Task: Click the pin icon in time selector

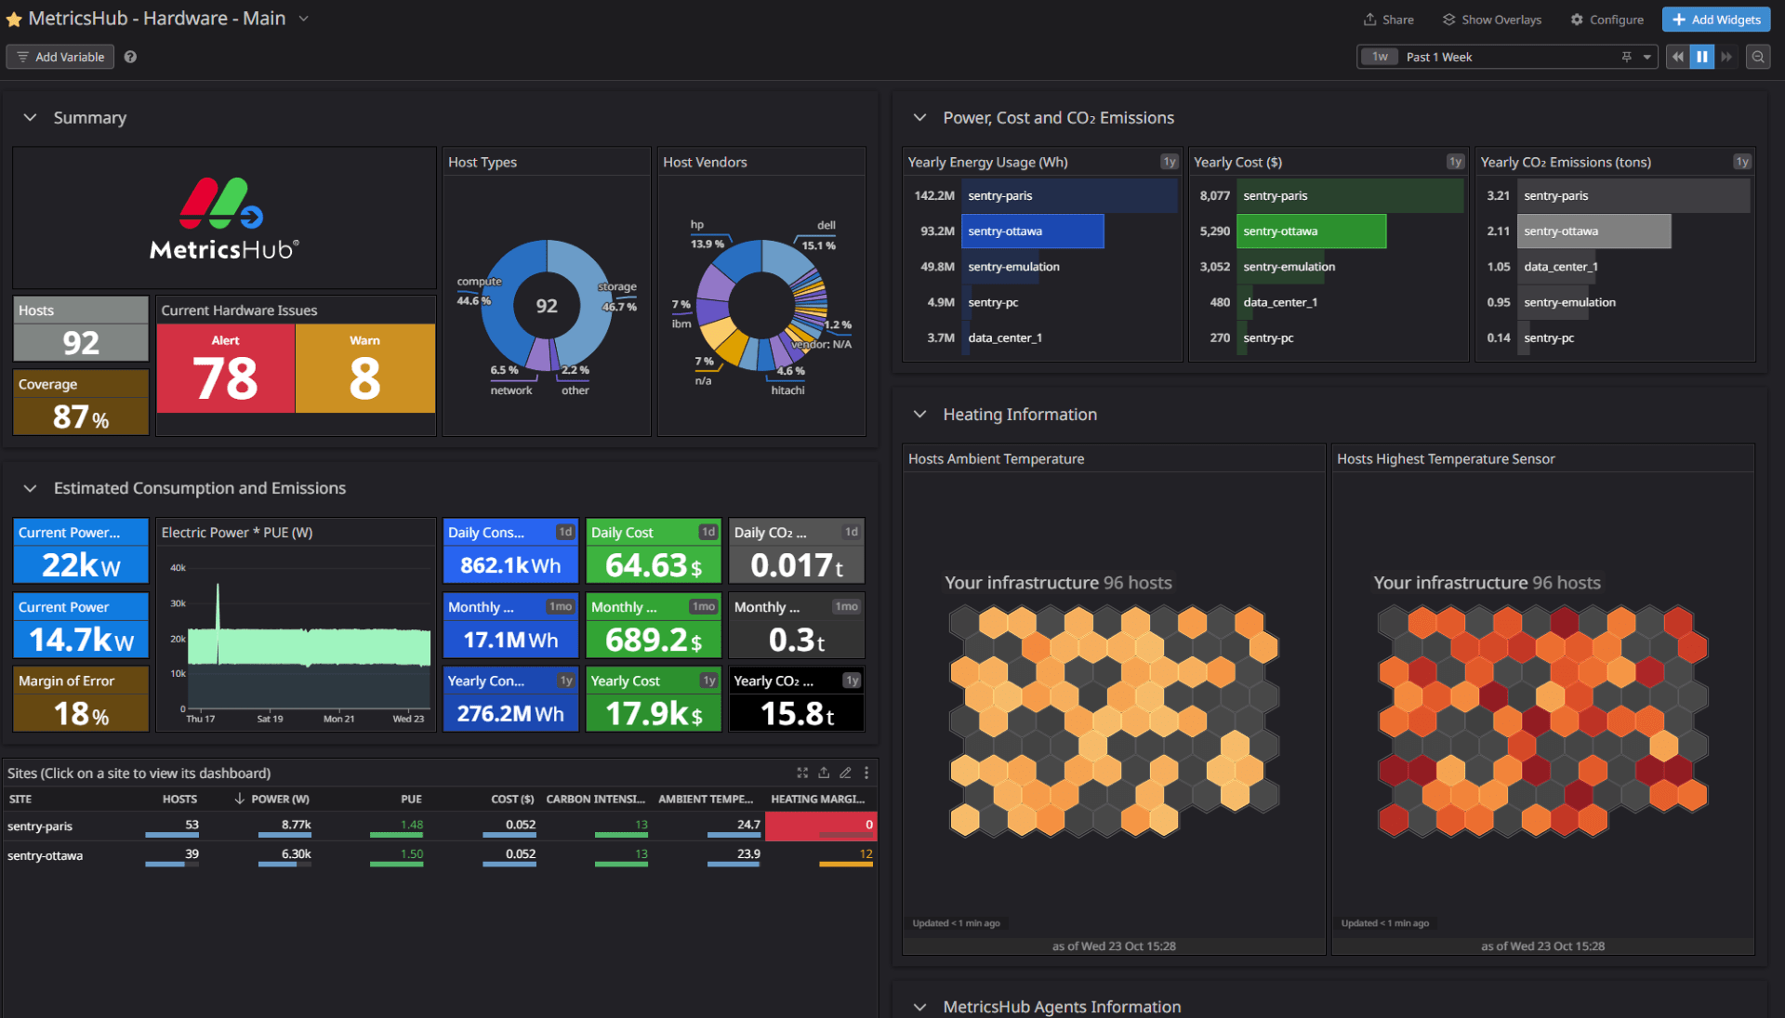Action: pyautogui.click(x=1626, y=57)
